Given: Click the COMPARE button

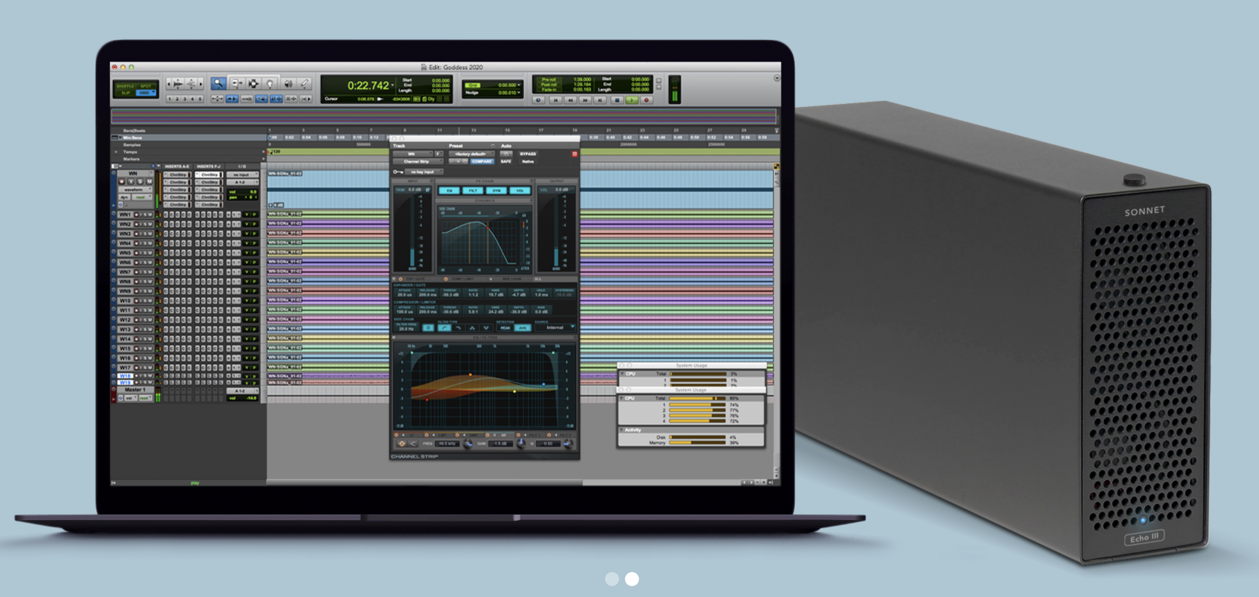Looking at the screenshot, I should tap(481, 161).
